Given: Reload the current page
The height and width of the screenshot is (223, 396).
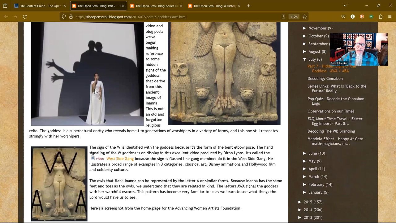Looking at the screenshot, I should click(25, 17).
